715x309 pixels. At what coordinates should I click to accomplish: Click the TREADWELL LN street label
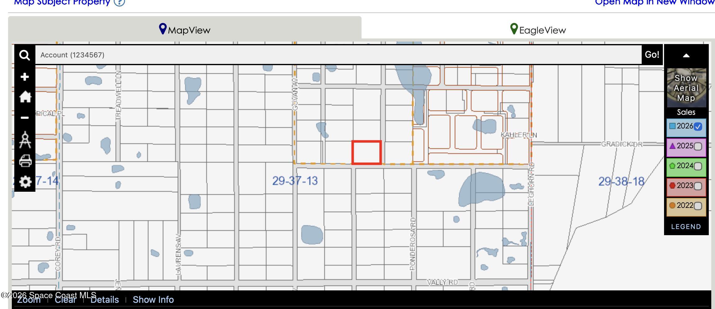tap(118, 95)
